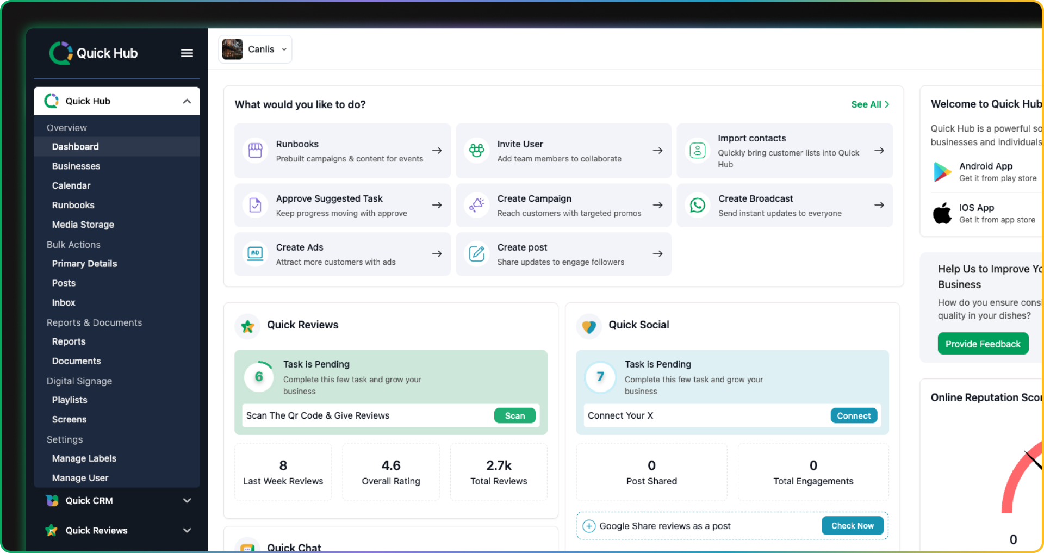
Task: Click the Quick Hub logo in header
Action: click(94, 53)
